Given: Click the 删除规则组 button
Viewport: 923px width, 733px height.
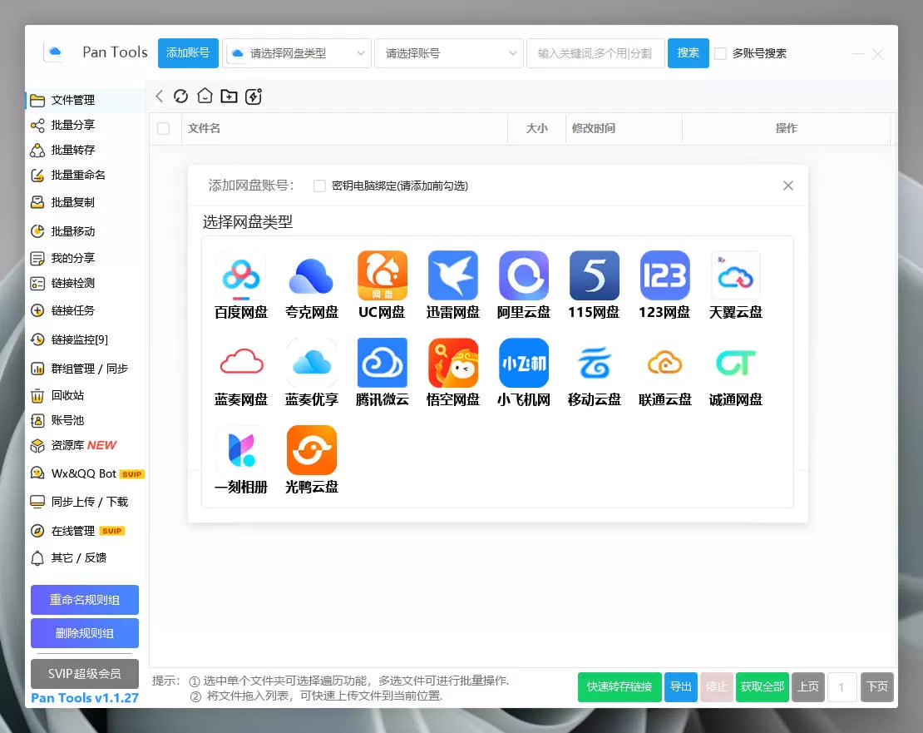Looking at the screenshot, I should point(85,633).
